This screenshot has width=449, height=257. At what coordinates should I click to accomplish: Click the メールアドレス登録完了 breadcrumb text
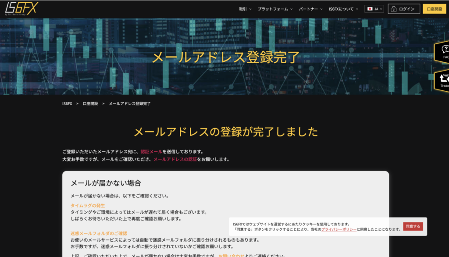[x=130, y=104]
